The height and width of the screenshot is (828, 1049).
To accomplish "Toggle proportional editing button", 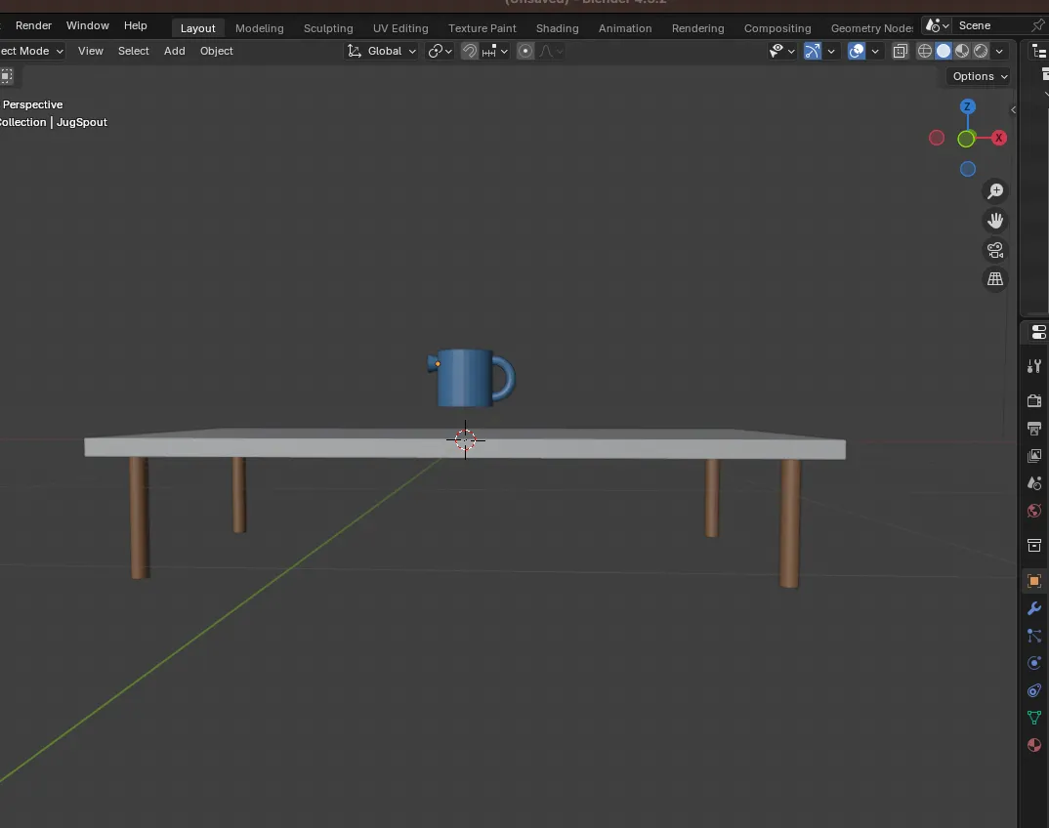I will [x=525, y=51].
